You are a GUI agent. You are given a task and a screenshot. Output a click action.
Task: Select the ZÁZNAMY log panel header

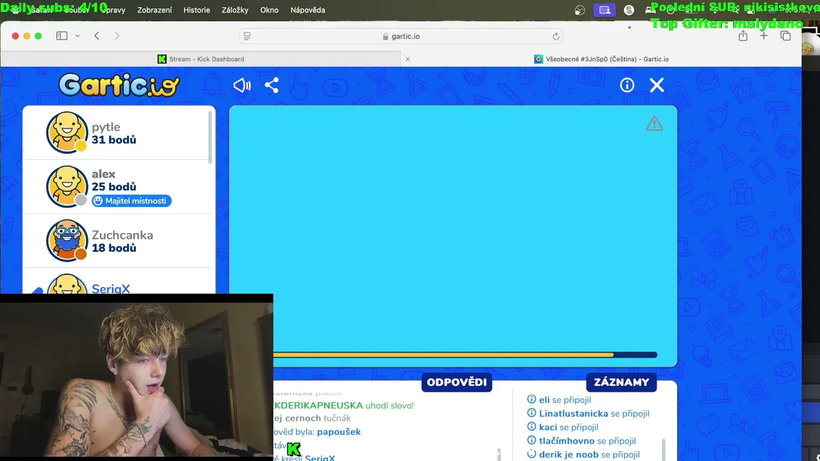(x=621, y=382)
